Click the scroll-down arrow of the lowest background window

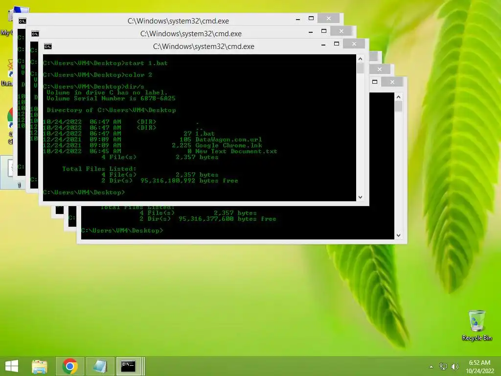(x=398, y=235)
